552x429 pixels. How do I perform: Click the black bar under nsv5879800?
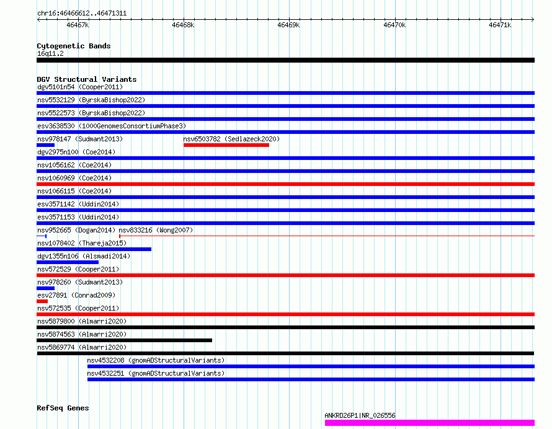[x=285, y=327]
